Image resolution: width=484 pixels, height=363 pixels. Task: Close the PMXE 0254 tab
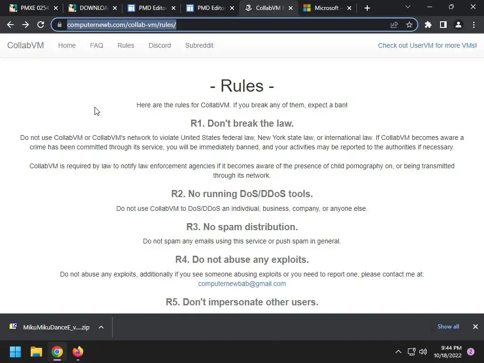(56, 8)
